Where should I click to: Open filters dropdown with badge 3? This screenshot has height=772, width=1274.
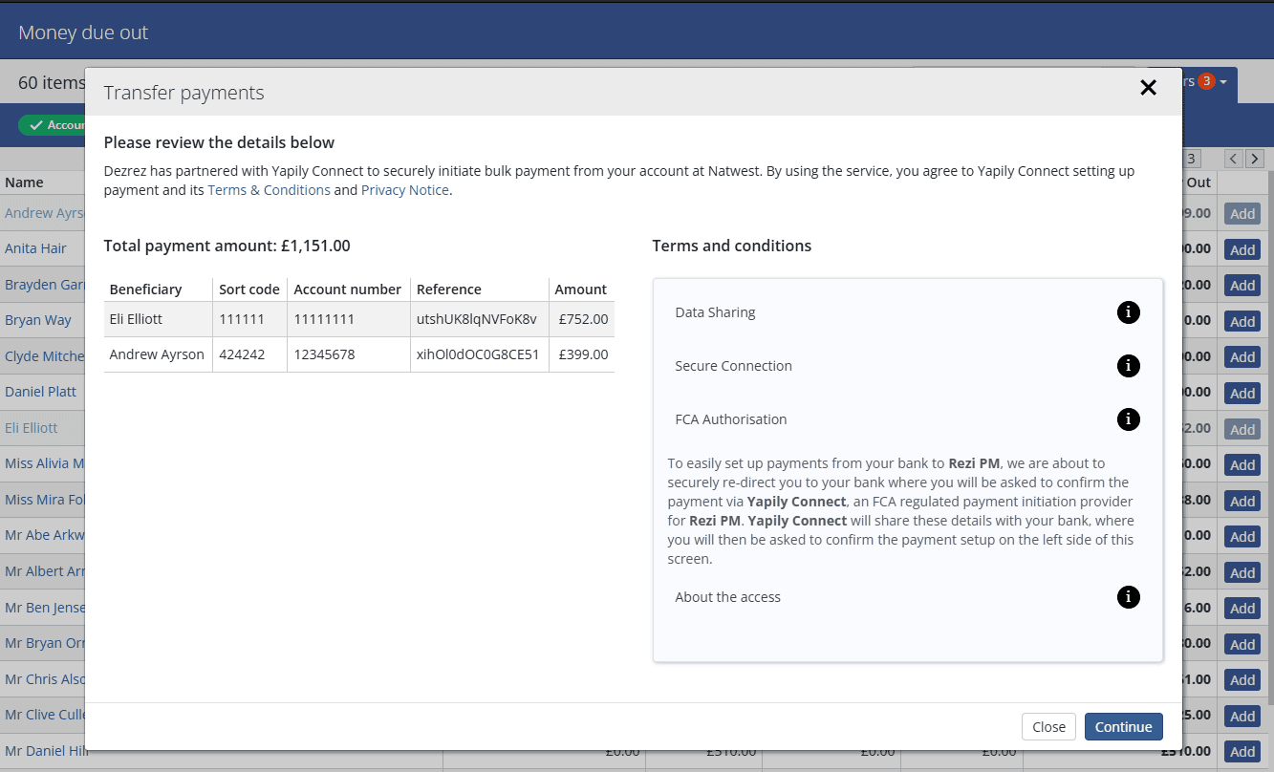click(1209, 82)
